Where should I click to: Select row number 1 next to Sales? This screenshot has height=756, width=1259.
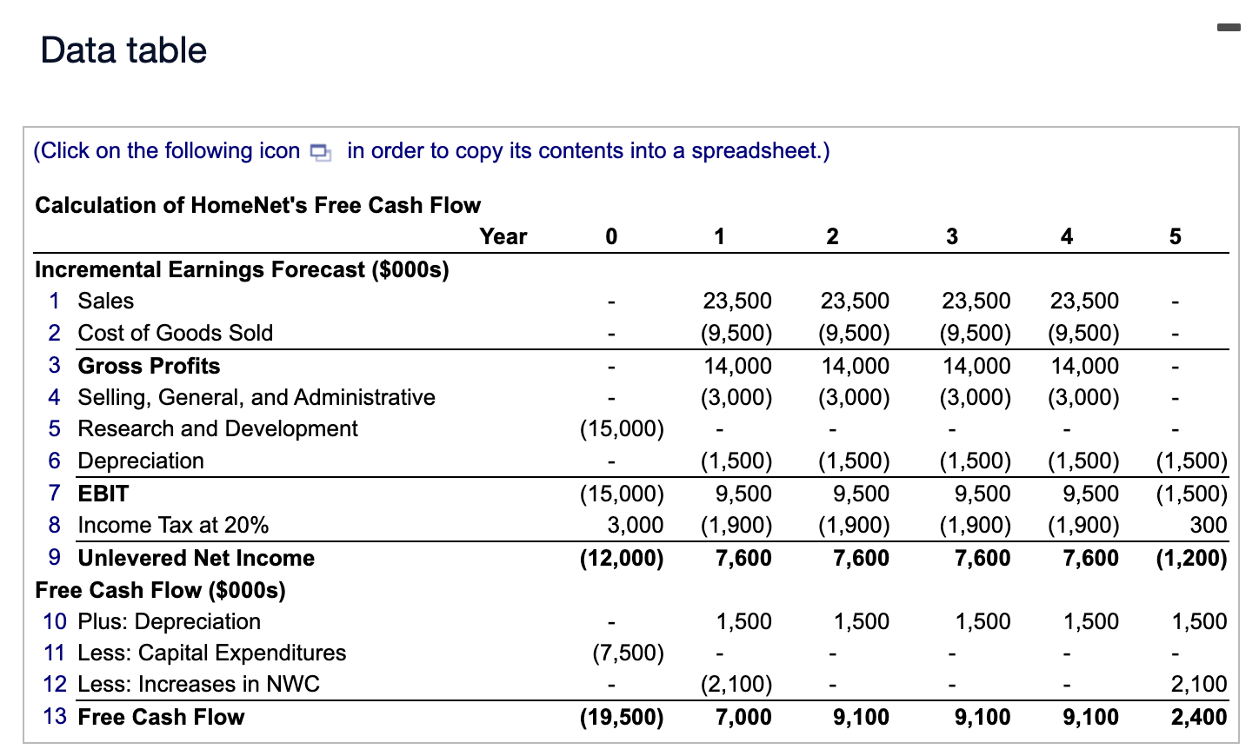[54, 301]
